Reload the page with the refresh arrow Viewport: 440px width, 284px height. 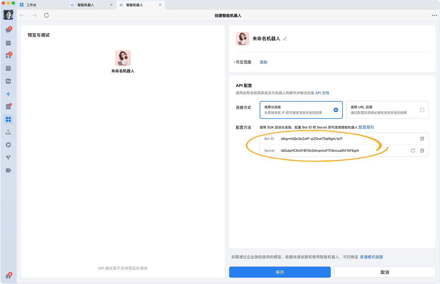47,15
